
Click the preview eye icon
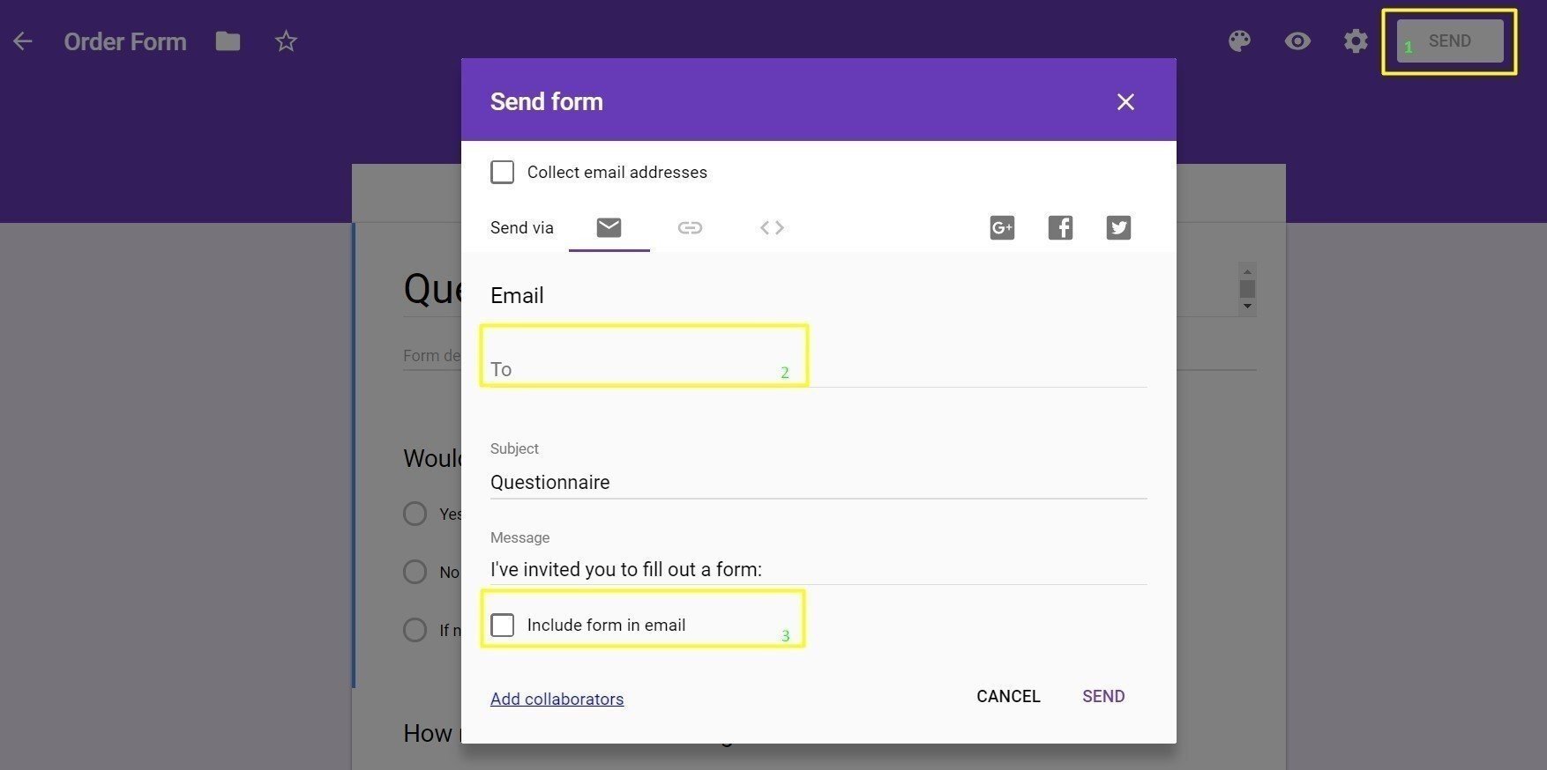coord(1297,41)
